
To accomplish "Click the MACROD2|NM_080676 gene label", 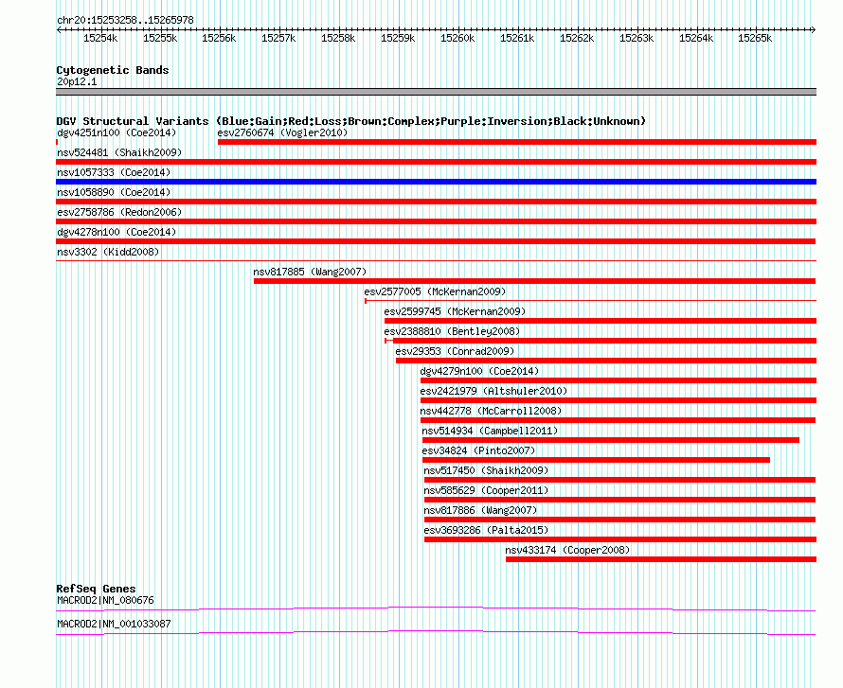I will click(105, 600).
